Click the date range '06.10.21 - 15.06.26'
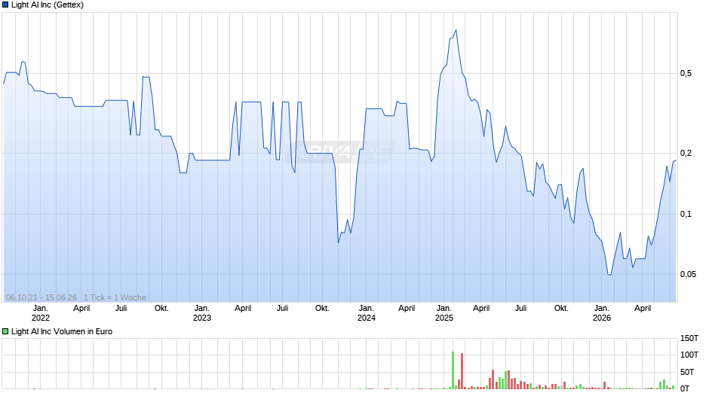The height and width of the screenshot is (396, 709). [41, 297]
